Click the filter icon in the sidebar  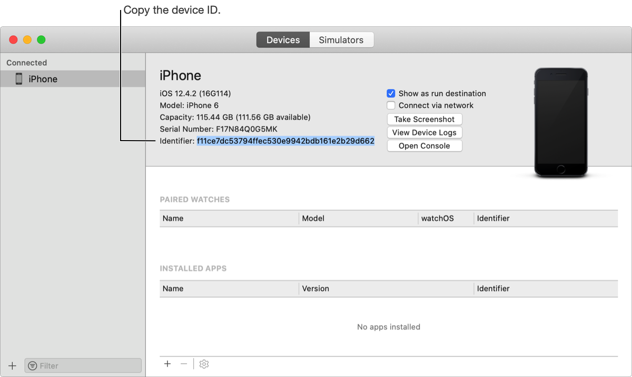(x=33, y=365)
